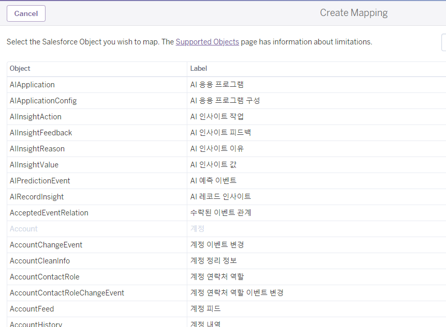Click the label 'AI 인사이트 작업'

pos(217,117)
